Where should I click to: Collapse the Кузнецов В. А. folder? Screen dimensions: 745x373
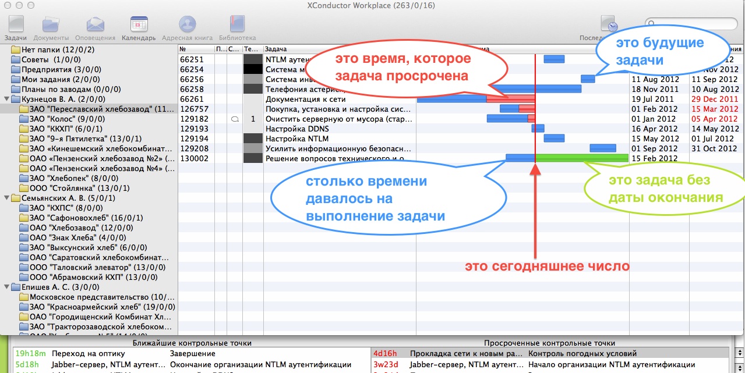[6, 99]
